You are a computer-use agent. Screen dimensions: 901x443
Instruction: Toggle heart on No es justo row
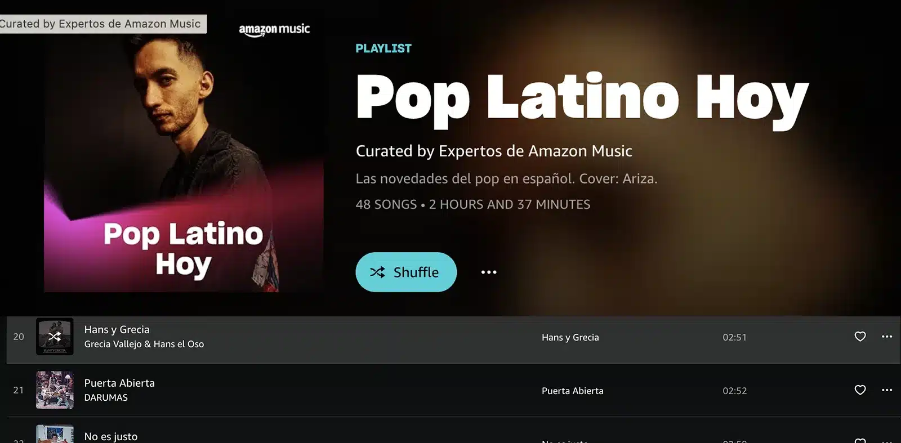tap(860, 440)
